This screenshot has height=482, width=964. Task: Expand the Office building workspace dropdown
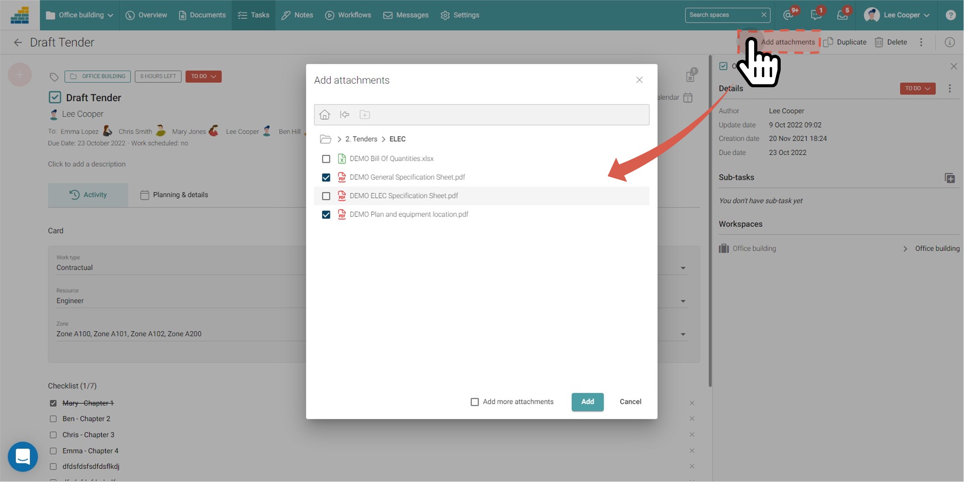tap(80, 15)
